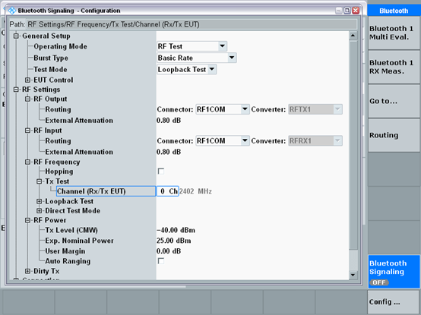Select the User Margin label
This screenshot has width=421, height=315.
pos(65,251)
